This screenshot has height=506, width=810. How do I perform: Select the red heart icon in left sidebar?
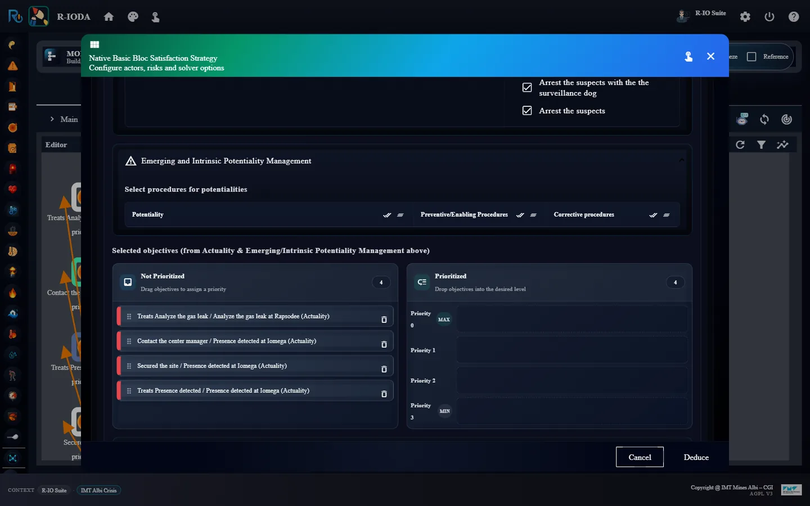point(12,189)
